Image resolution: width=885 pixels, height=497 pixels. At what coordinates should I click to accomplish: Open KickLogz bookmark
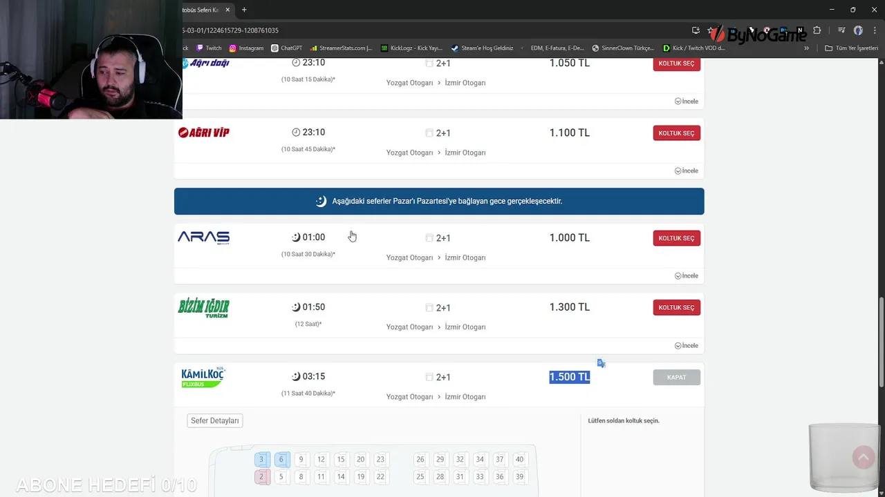pyautogui.click(x=411, y=48)
